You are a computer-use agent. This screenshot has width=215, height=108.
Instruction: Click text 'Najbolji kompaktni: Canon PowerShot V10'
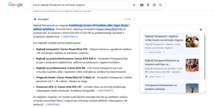[x=62, y=49]
